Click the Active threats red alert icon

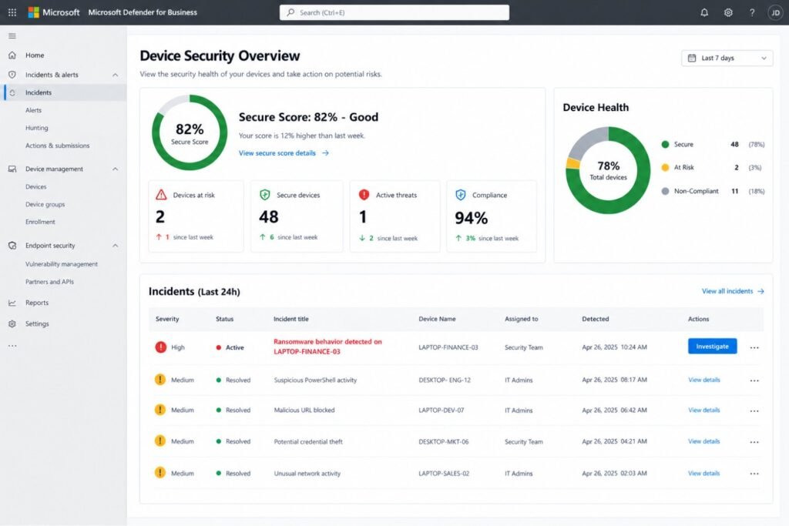tap(364, 195)
